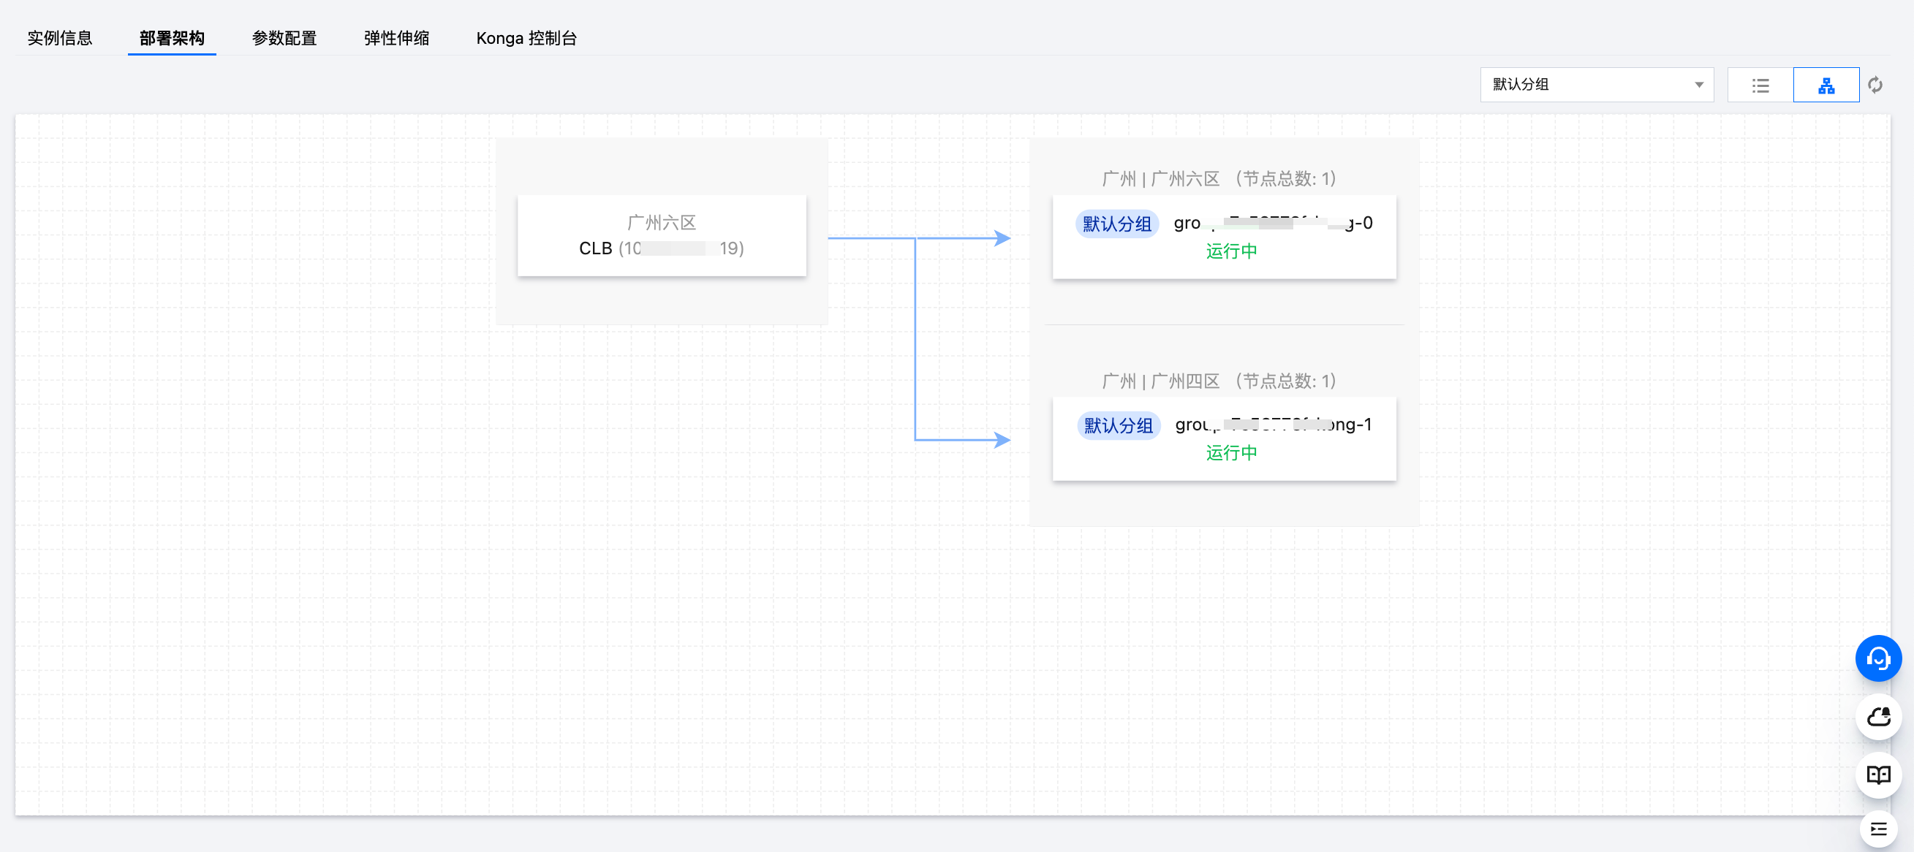The width and height of the screenshot is (1914, 852).
Task: Click the cloud assistant floating icon
Action: coord(1878,717)
